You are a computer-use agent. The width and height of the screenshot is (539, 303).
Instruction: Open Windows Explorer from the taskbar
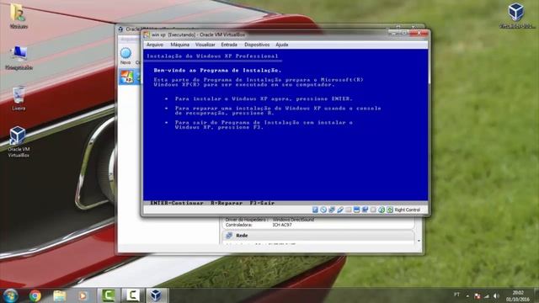click(x=60, y=295)
